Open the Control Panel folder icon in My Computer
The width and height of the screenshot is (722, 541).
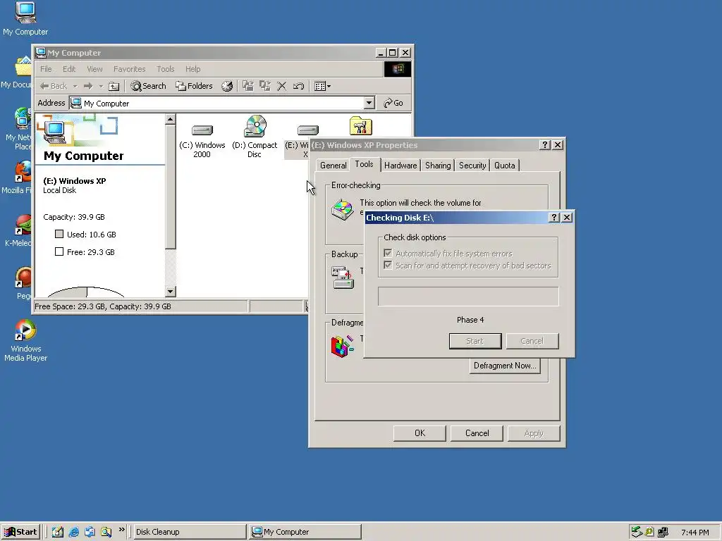360,125
